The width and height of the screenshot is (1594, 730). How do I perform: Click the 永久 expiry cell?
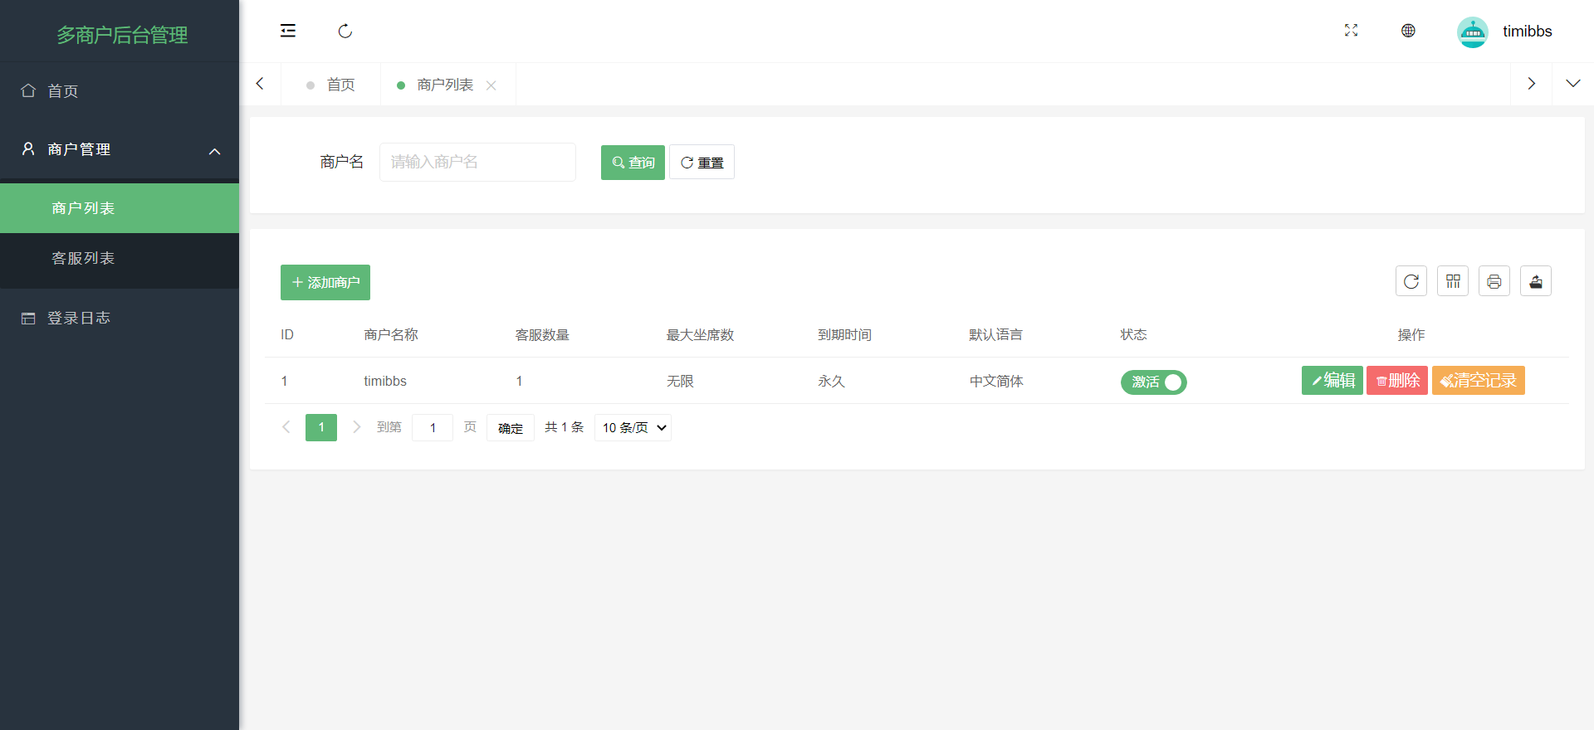[831, 382]
